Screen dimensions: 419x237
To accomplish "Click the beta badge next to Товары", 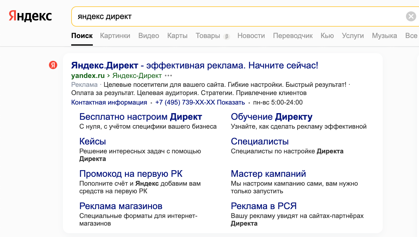I will point(226,36).
